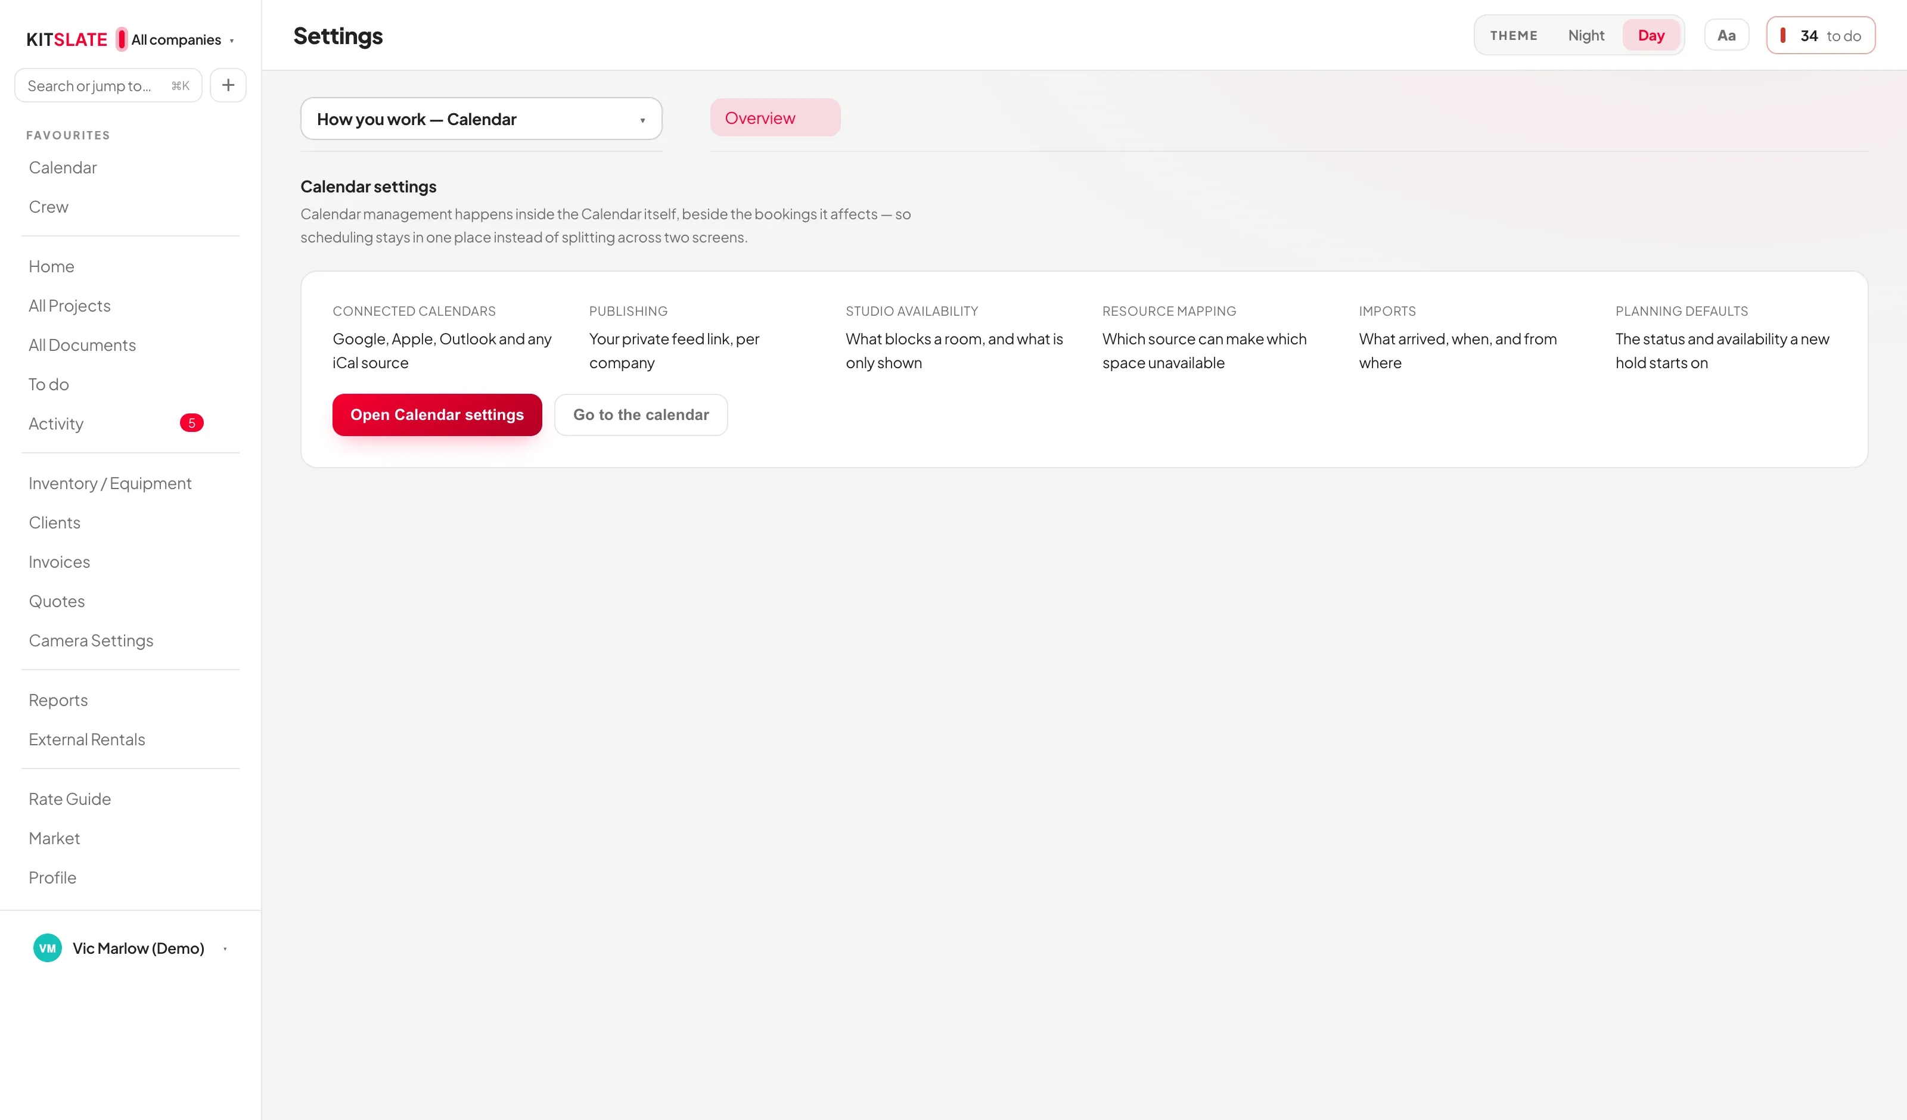Open the All companies switcher
This screenshot has width=1907, height=1120.
pos(176,39)
